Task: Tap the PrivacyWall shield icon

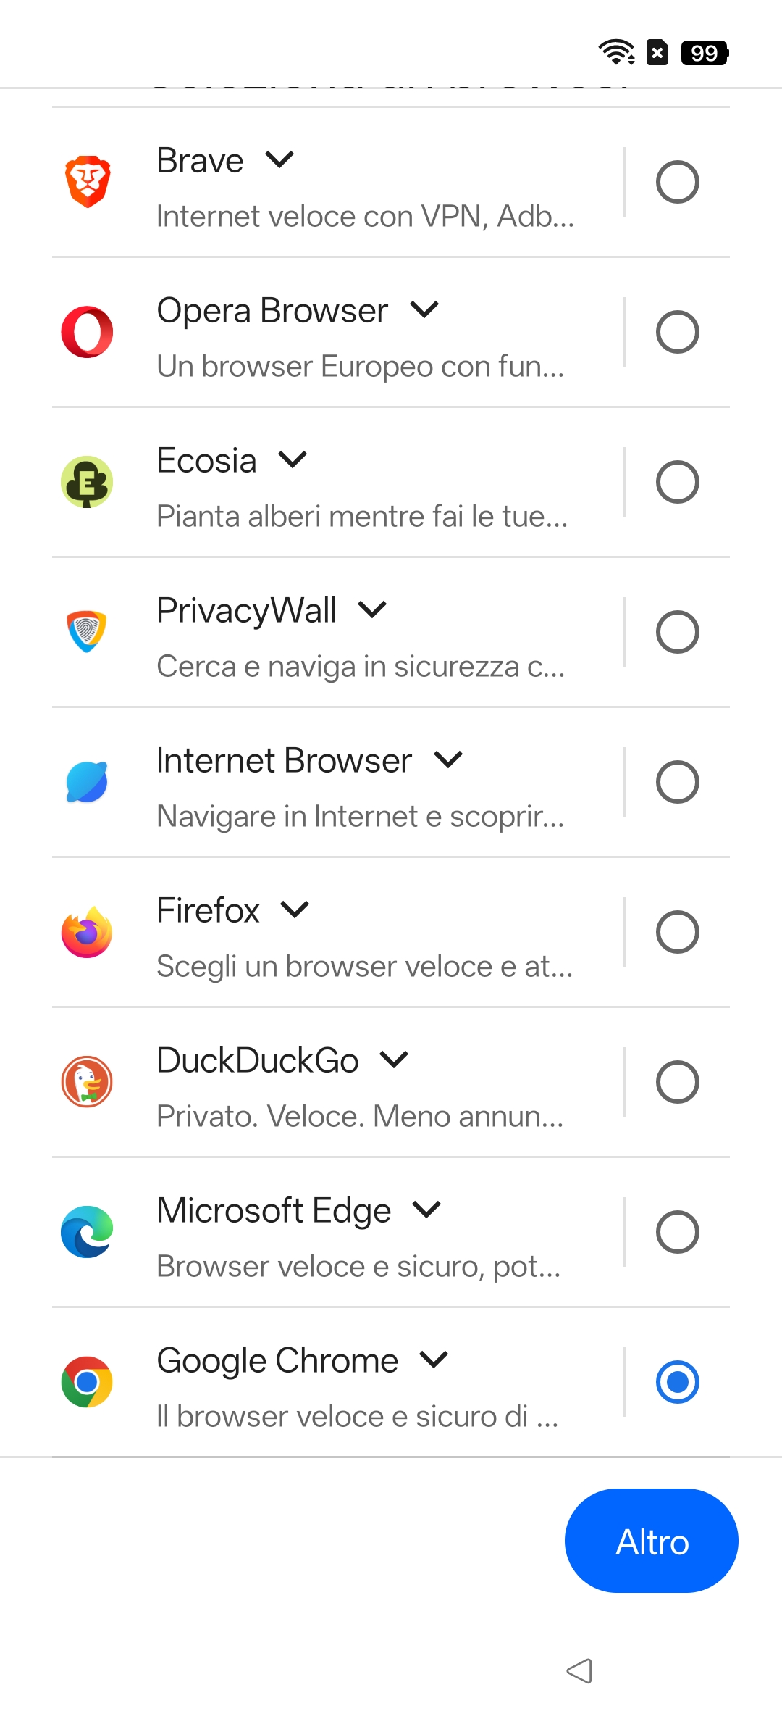Action: point(87,631)
